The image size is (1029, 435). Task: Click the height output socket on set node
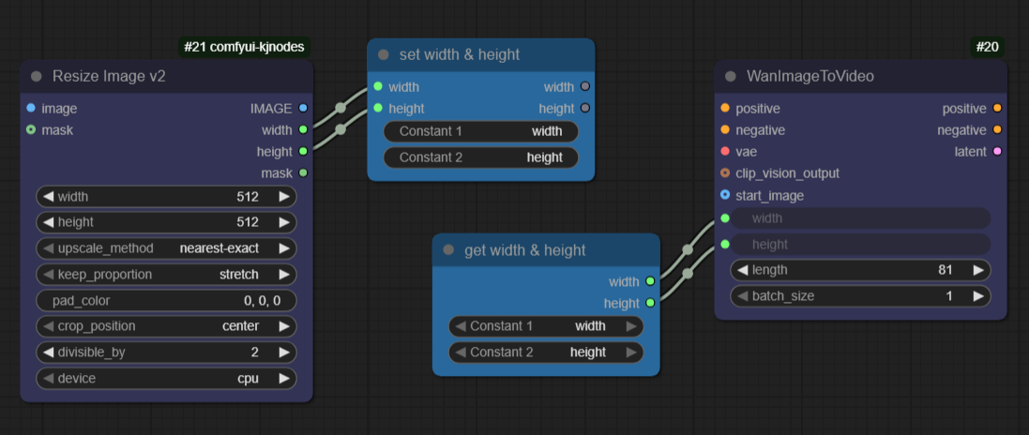(584, 108)
